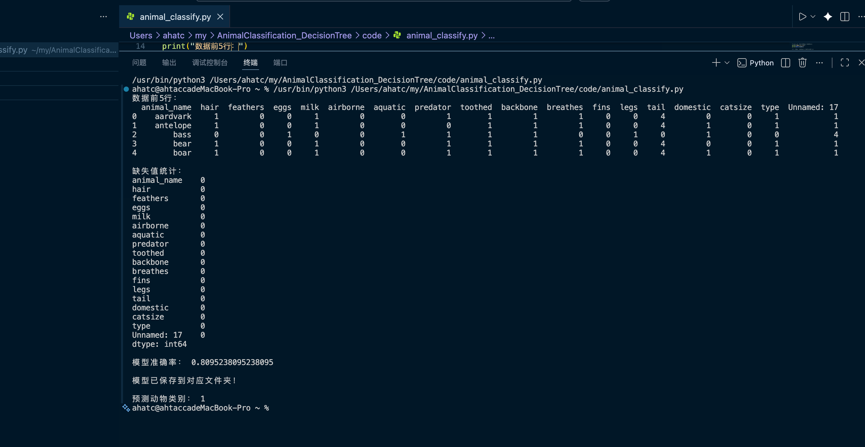Click AnimalClassification_DecisionTree breadcrumb folder
The height and width of the screenshot is (447, 865).
(284, 35)
